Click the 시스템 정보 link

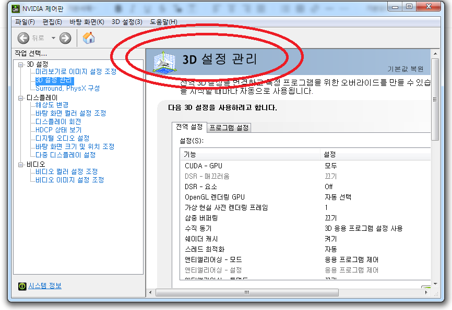45,286
